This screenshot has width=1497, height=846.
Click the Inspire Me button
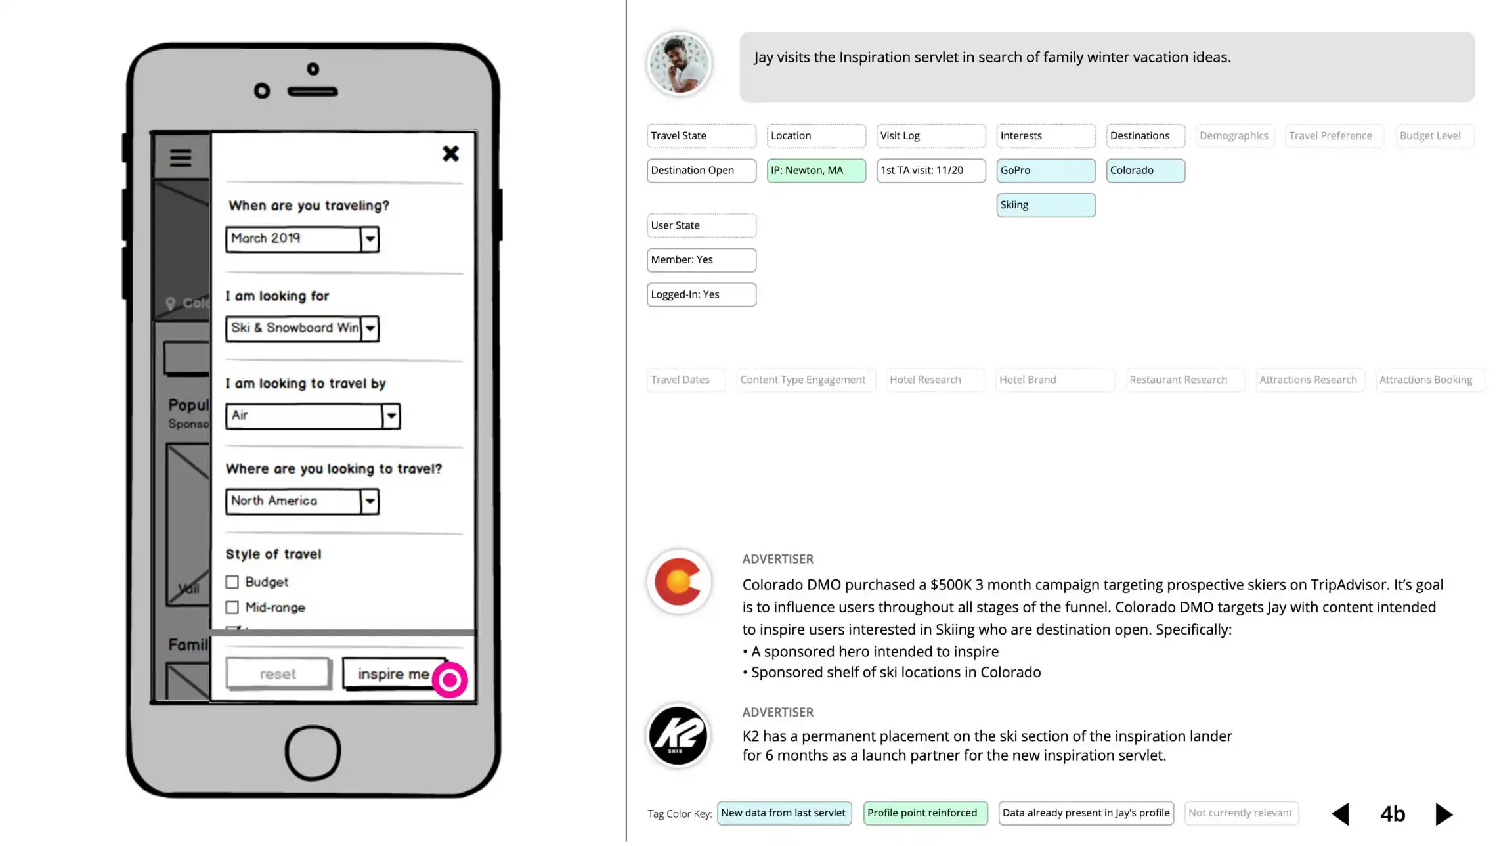point(394,673)
